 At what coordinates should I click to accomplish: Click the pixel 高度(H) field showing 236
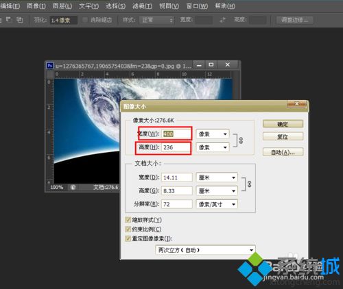point(176,147)
